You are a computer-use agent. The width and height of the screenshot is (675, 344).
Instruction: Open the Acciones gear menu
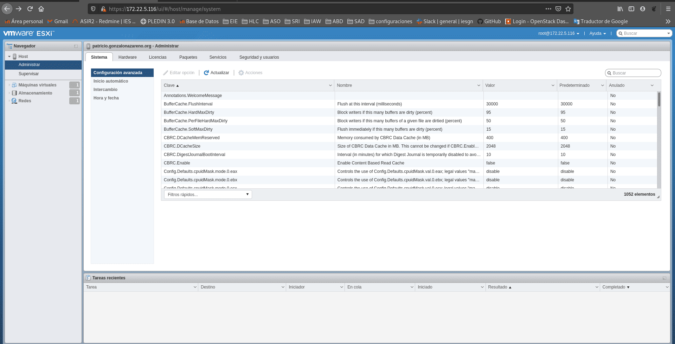click(x=250, y=73)
